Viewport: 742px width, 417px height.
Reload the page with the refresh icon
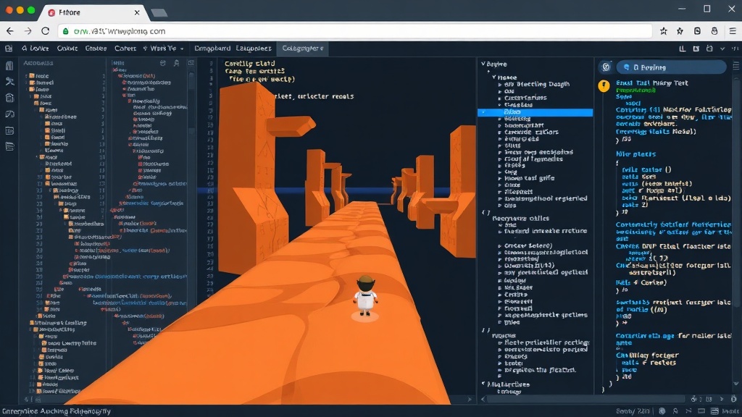tap(46, 30)
